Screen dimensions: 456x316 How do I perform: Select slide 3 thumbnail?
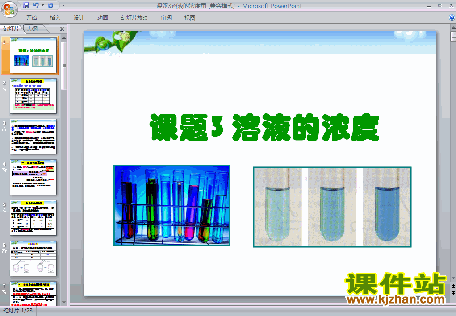tap(33, 137)
